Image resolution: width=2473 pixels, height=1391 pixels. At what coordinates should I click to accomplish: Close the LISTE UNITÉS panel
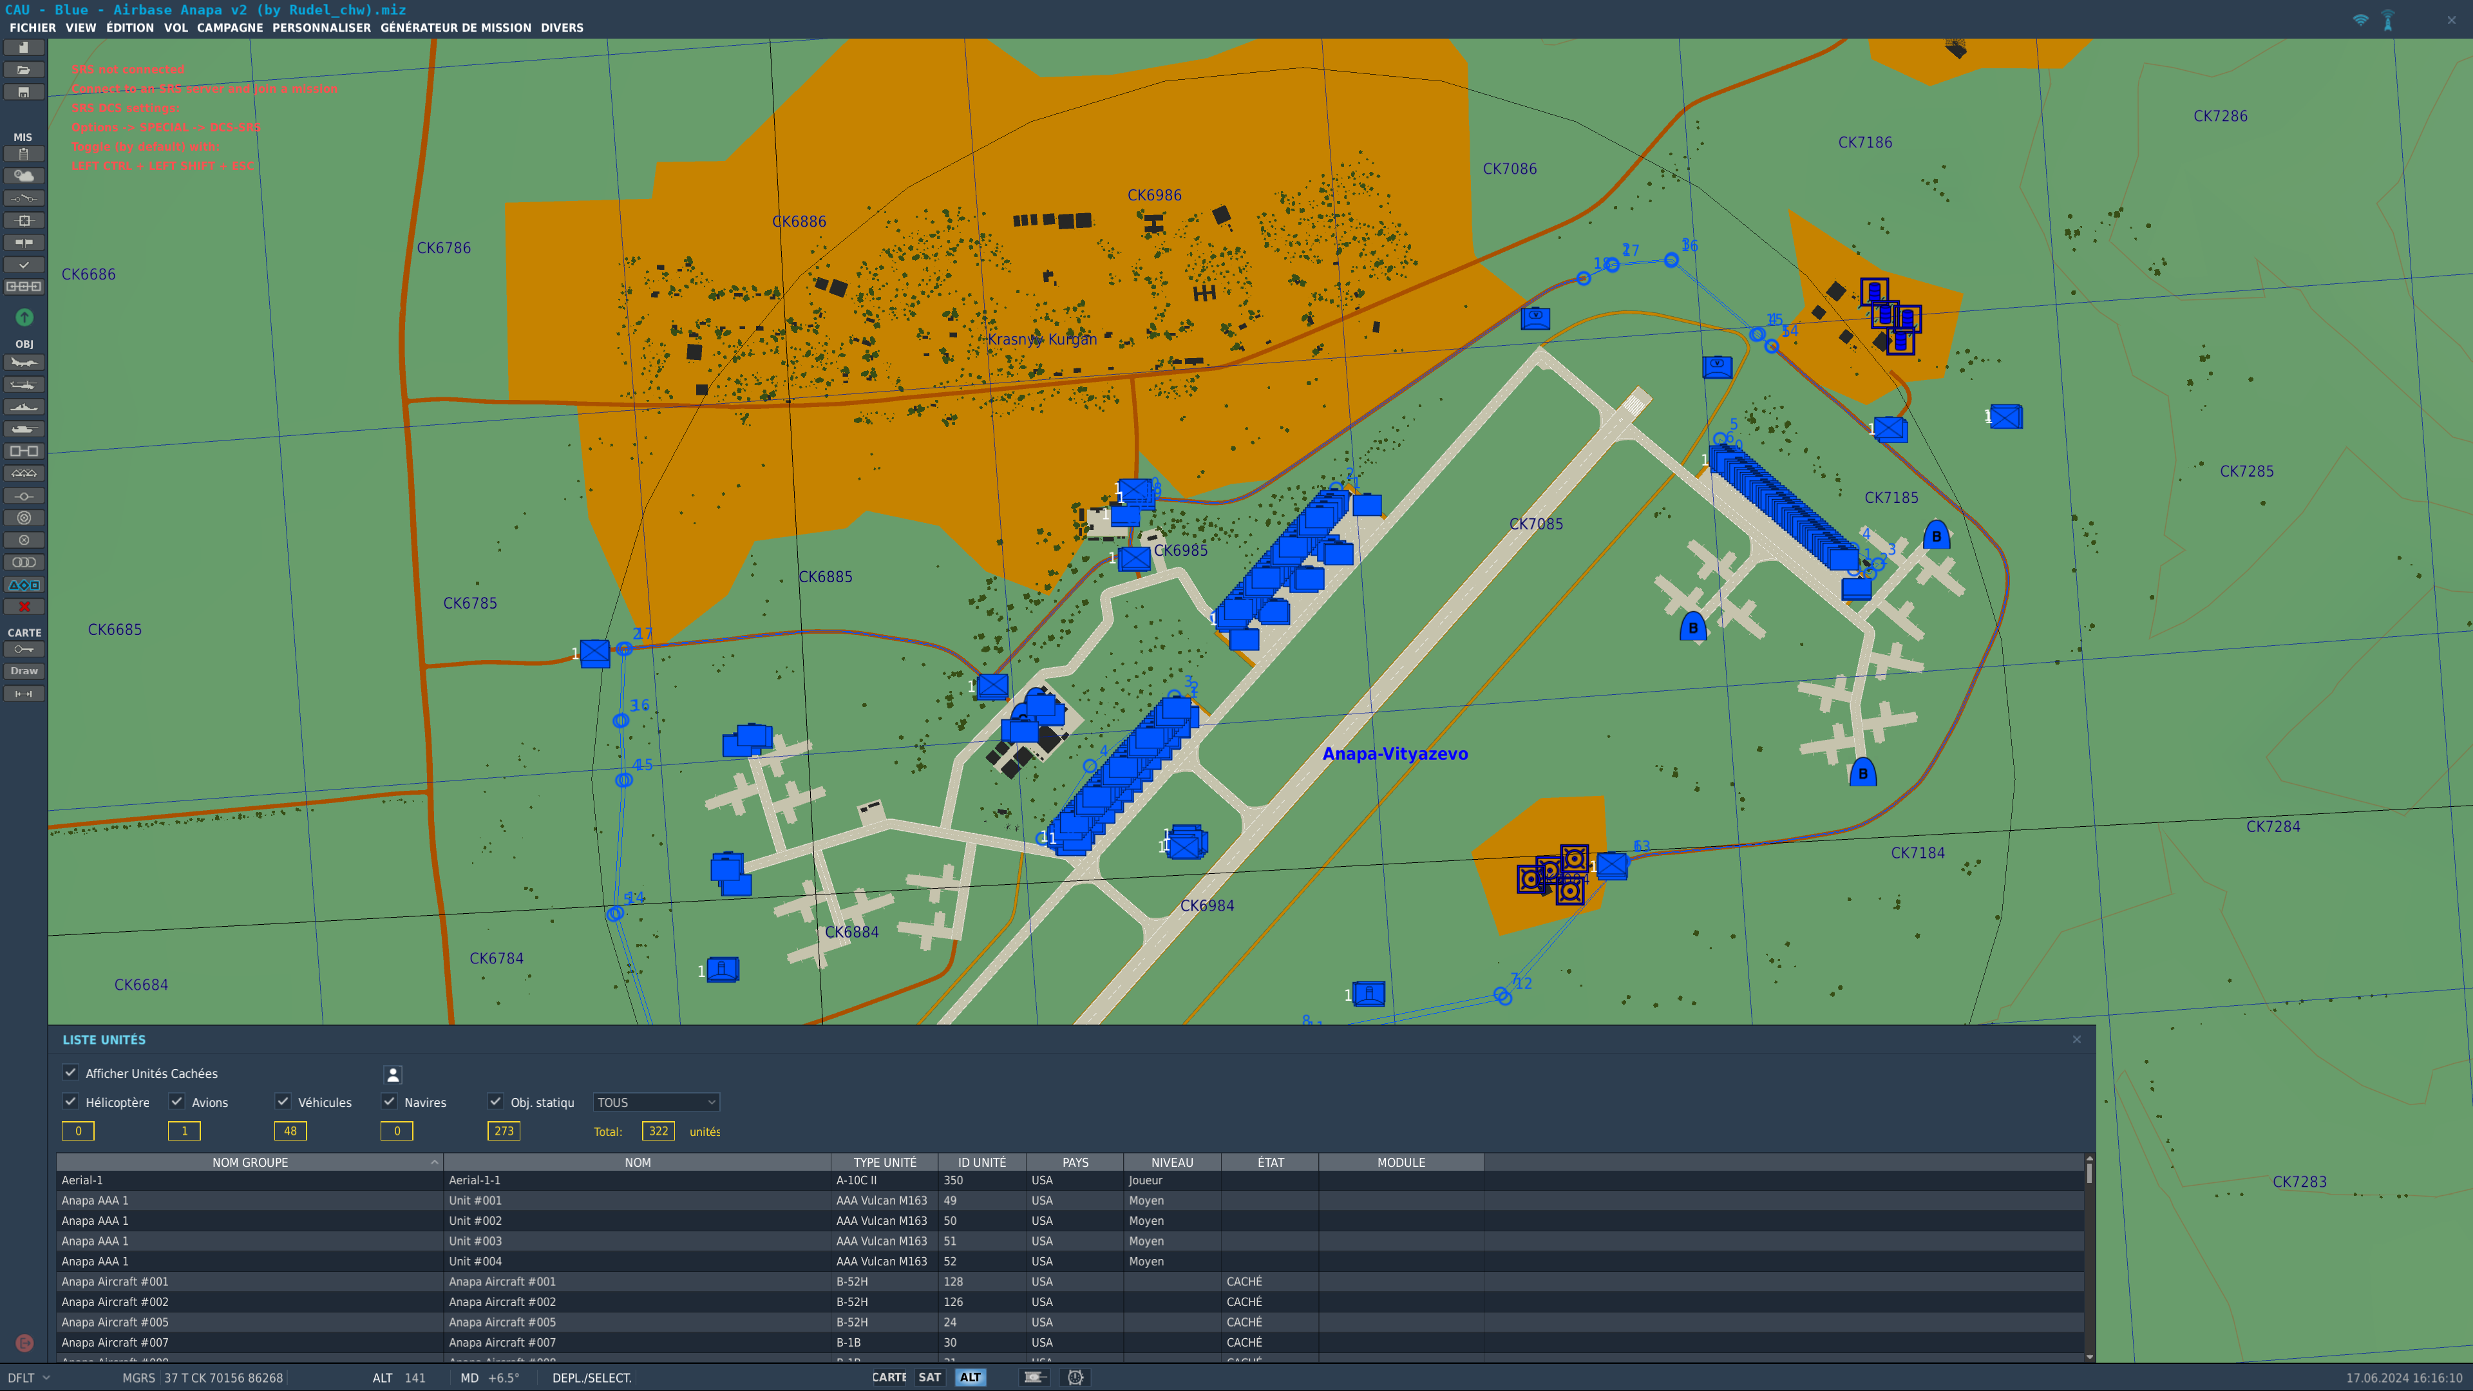(2076, 1039)
